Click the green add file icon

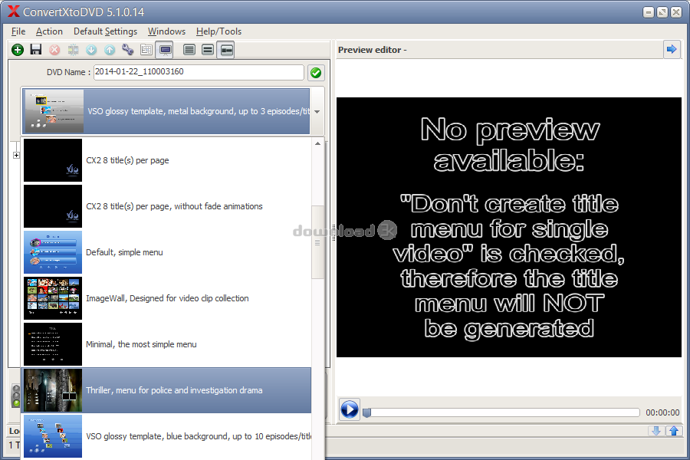18,50
